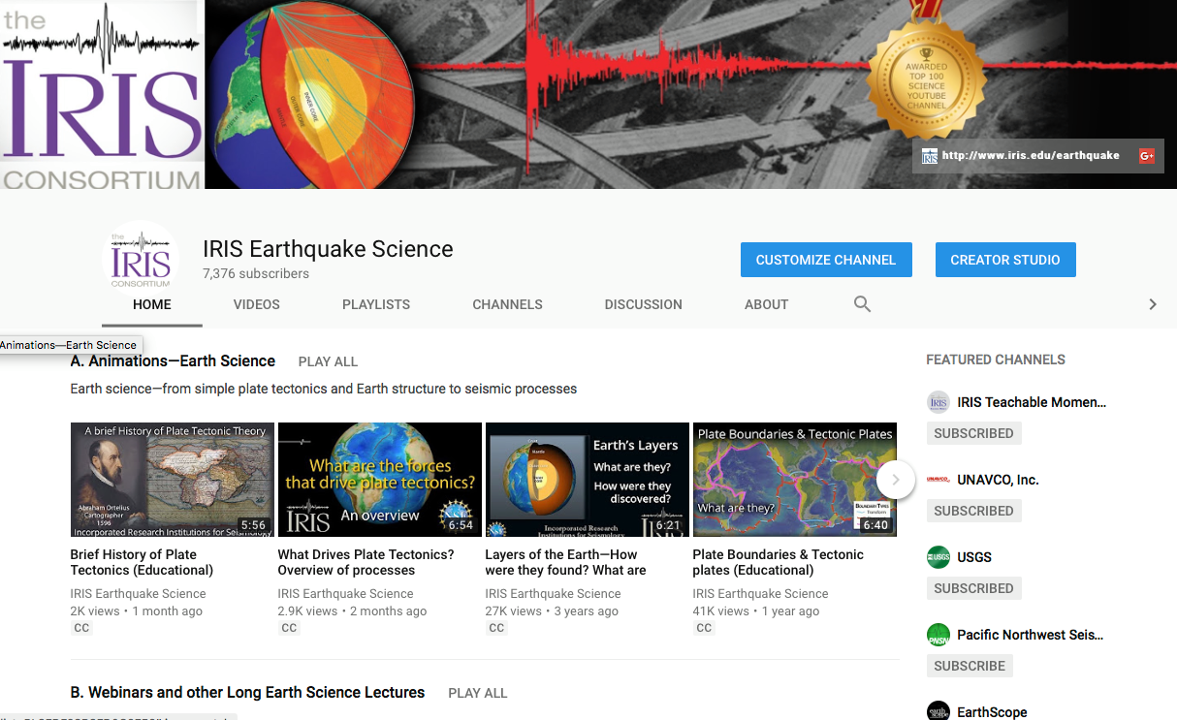Screen dimensions: 1177x720
Task: Open the PLAYLISTS tab
Action: (376, 304)
